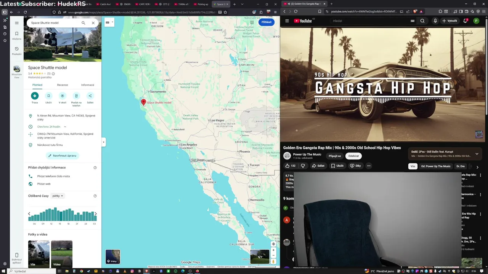
Task: Switch to the CAPE YORK browser tab
Action: [143, 4]
